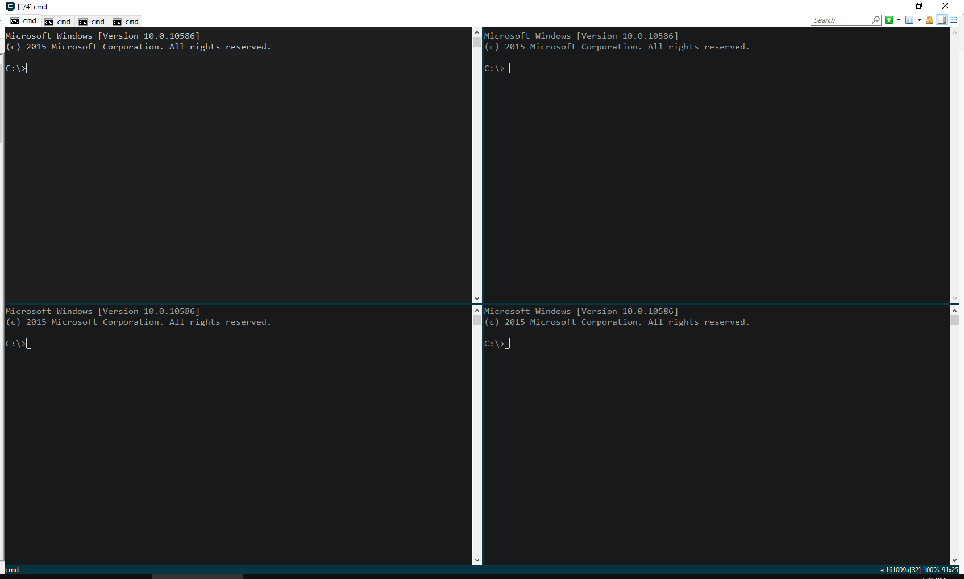Click the '161009a[32]' status bar entry
Image resolution: width=964 pixels, height=579 pixels.
(903, 570)
